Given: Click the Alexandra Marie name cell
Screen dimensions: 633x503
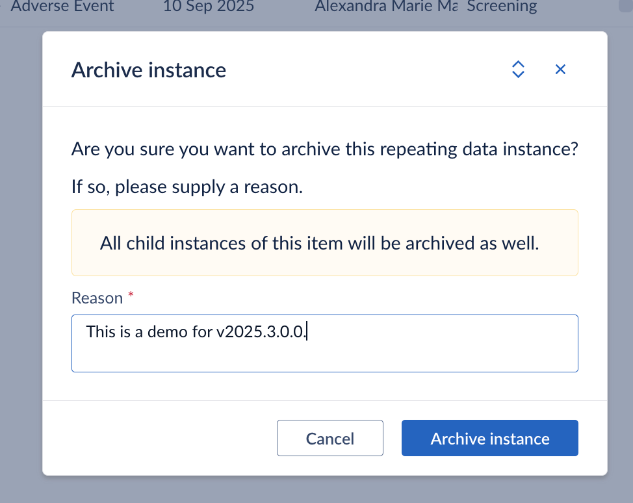Looking at the screenshot, I should click(x=385, y=7).
